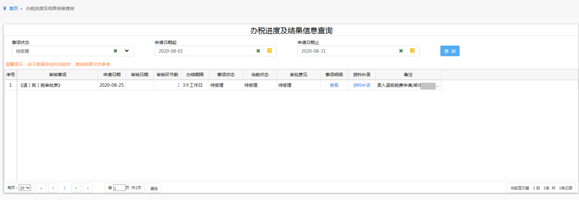Click the 申请日期 column header
Image resolution: width=579 pixels, height=200 pixels.
pyautogui.click(x=112, y=75)
